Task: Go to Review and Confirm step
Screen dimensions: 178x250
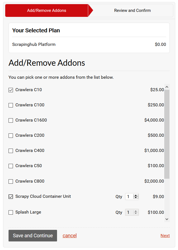Action: tap(132, 10)
